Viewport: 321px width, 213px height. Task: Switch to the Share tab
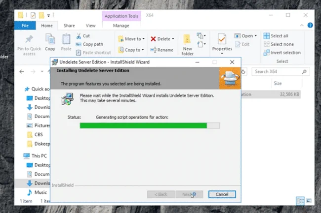coord(69,26)
